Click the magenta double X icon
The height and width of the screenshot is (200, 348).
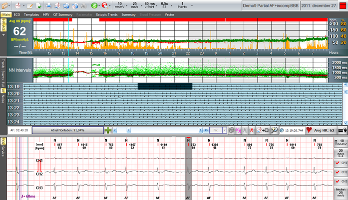238,130
